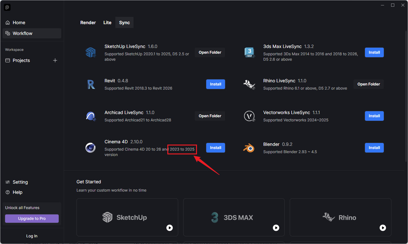Screen dimensions: 408x244
Task: Open Folder for Rhino LiveSync
Action: tap(369, 84)
